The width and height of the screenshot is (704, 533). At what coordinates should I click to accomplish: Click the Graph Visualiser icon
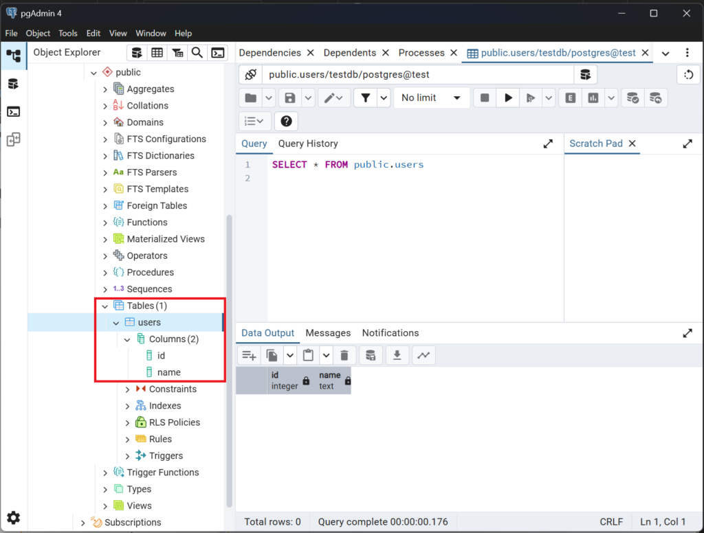[423, 355]
